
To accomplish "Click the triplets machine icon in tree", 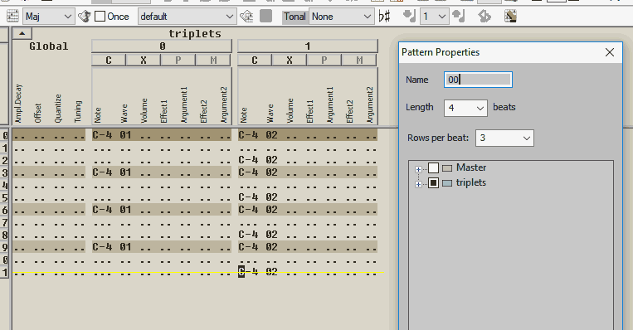I will coord(447,183).
